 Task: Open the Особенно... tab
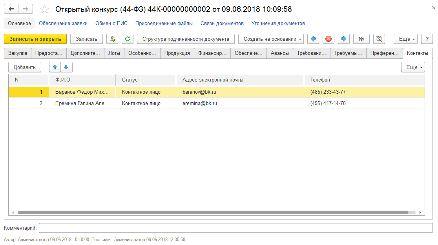pos(142,53)
